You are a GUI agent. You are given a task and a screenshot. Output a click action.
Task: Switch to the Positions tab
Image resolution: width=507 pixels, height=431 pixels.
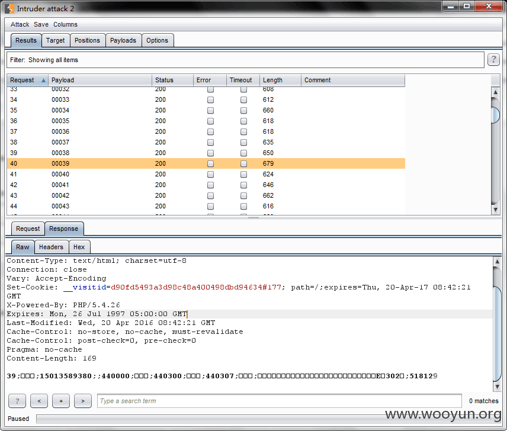(87, 40)
